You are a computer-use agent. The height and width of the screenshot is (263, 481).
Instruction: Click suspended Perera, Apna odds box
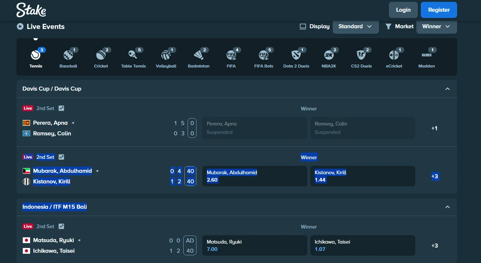[x=255, y=128]
